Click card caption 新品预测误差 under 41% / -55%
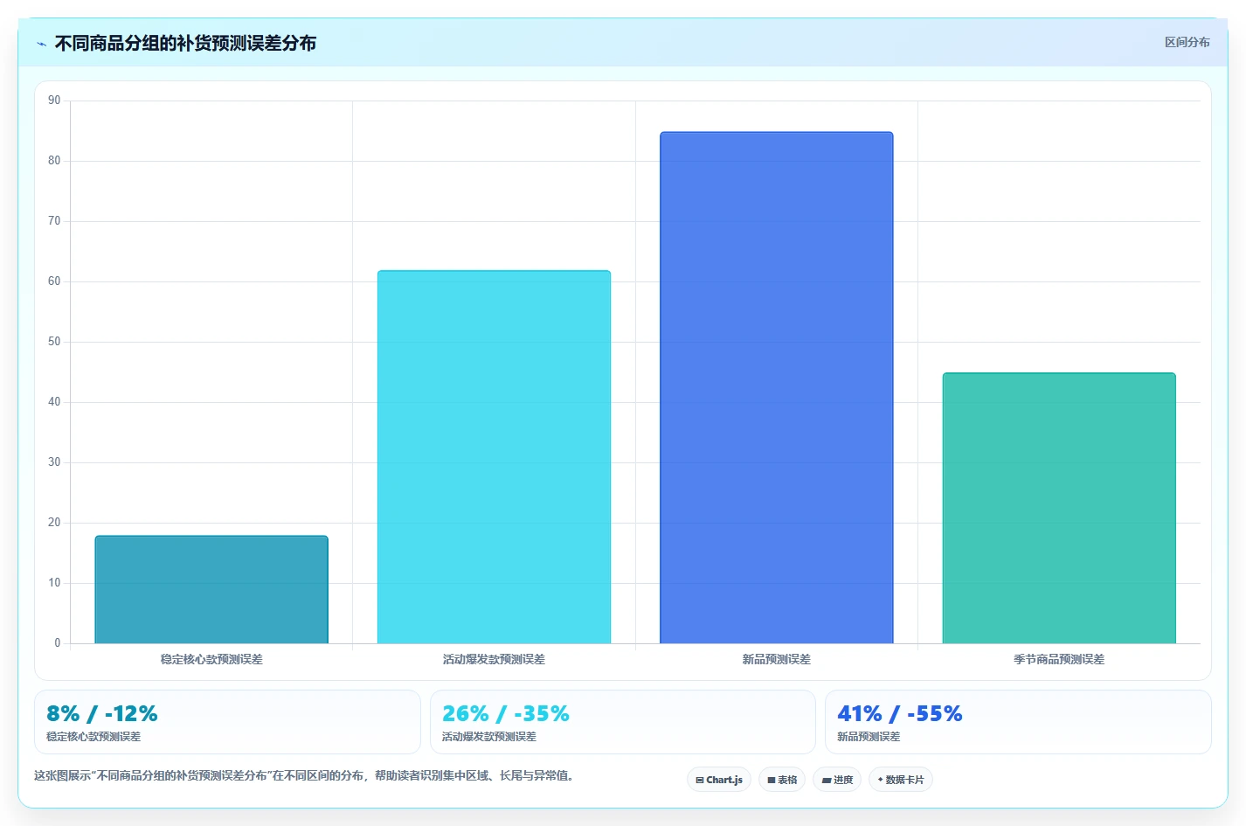The image size is (1246, 826). [x=869, y=737]
